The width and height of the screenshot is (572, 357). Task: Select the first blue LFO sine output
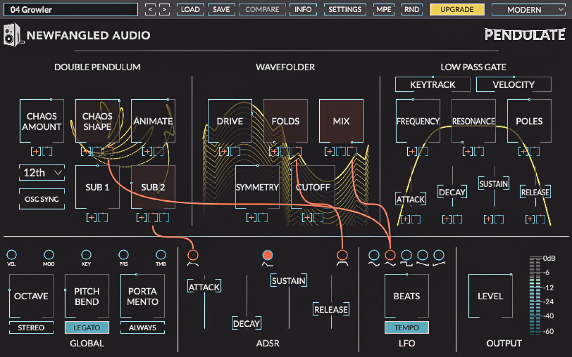coord(374,255)
